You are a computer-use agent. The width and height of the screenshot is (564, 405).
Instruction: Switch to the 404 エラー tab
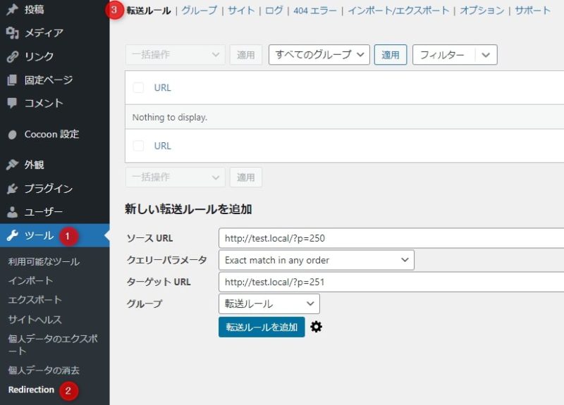click(316, 11)
